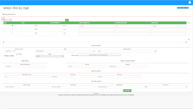Open the greyed mandi dropdown beside radio buttons
This screenshot has width=193, height=109.
pos(50,56)
